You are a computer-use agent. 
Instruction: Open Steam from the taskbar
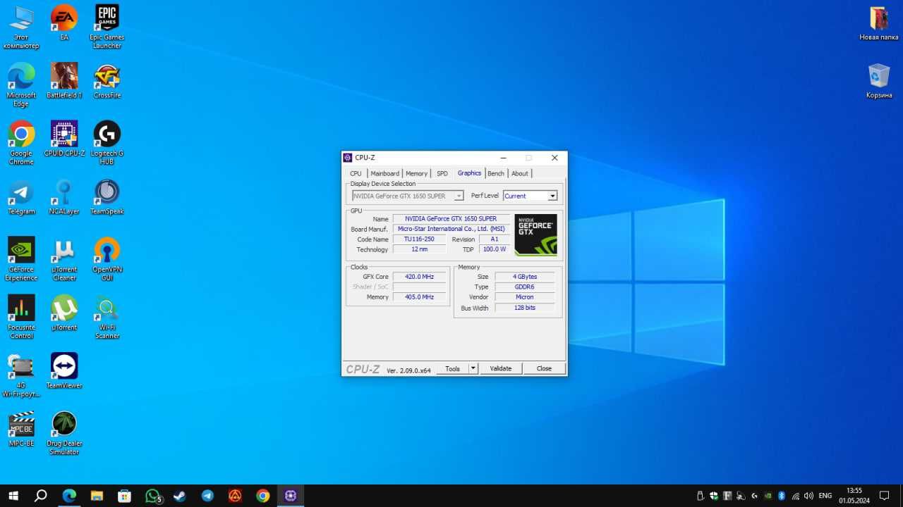180,496
